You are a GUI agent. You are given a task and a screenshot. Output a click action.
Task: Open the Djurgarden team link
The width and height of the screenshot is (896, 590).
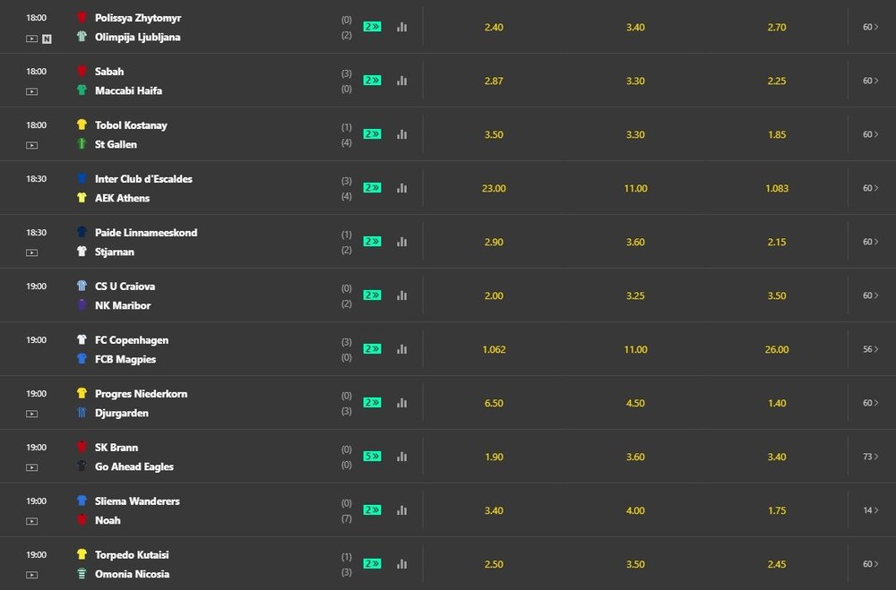pos(122,413)
